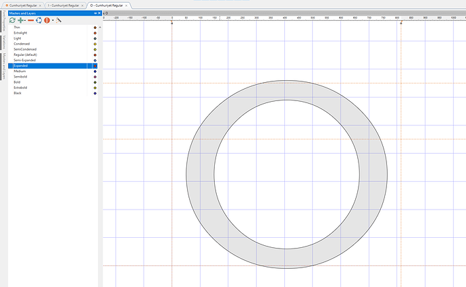Screen dimensions: 466x287
Task: Click the blue circular arrows sync icon
Action: [x=39, y=20]
